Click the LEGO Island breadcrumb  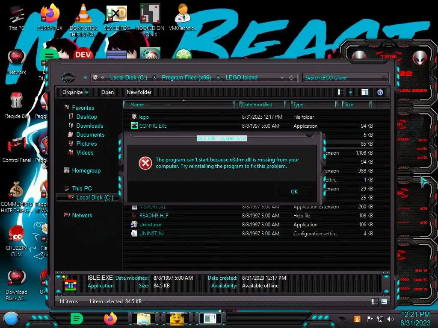click(241, 78)
